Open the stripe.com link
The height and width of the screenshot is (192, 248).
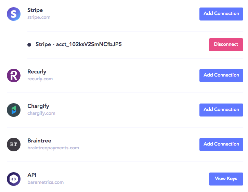click(39, 17)
